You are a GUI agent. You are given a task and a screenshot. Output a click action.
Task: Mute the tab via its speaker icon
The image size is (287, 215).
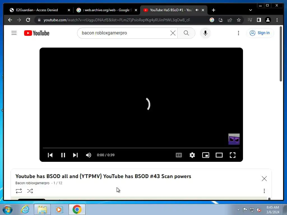[x=197, y=10]
